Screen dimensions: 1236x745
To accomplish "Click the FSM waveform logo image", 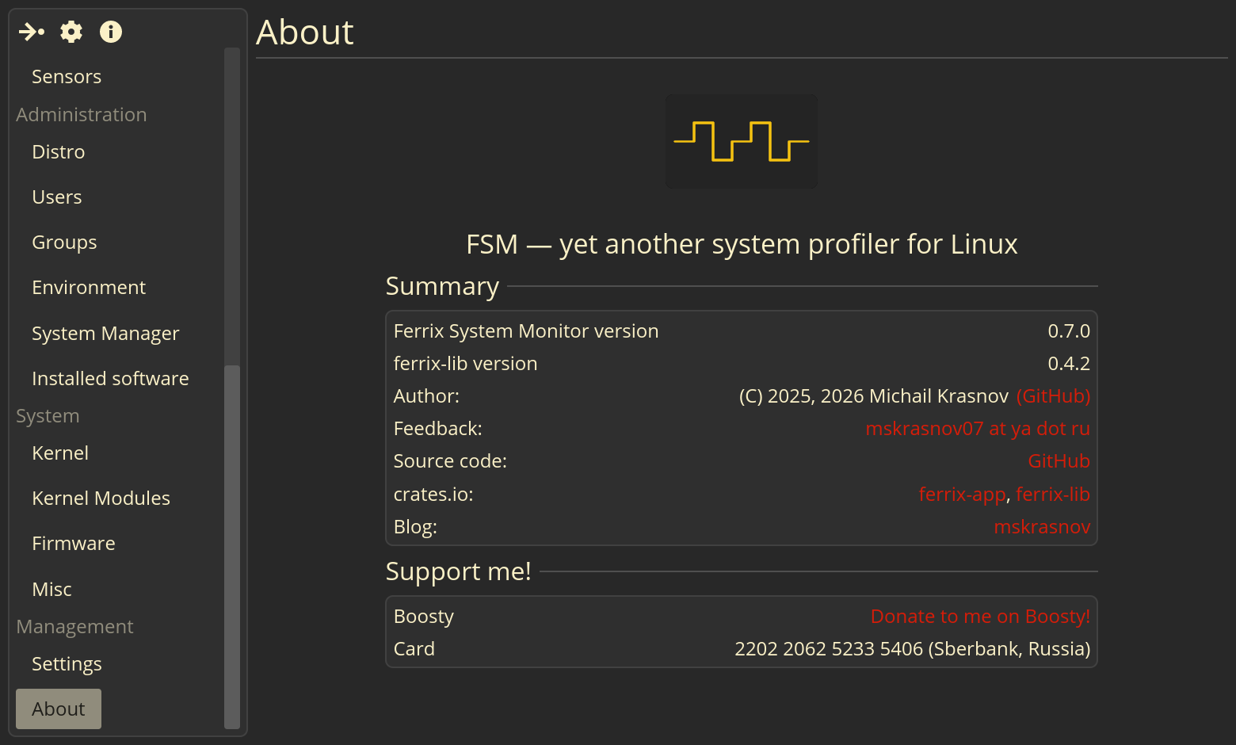I will pos(742,141).
